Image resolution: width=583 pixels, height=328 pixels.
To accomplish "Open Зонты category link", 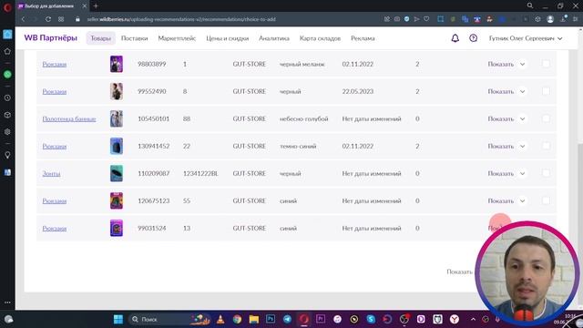I will [51, 174].
